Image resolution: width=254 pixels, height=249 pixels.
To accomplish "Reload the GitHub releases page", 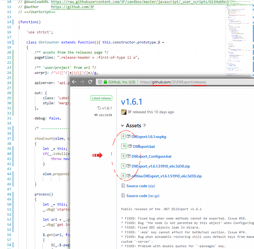I will pos(90,82).
